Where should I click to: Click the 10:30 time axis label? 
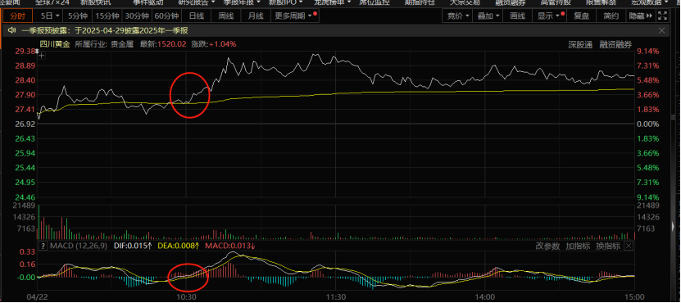click(x=186, y=297)
